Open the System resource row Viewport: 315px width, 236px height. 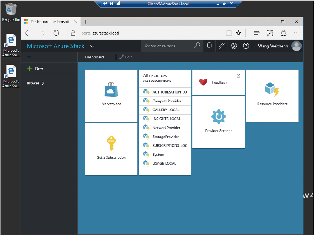(165, 155)
